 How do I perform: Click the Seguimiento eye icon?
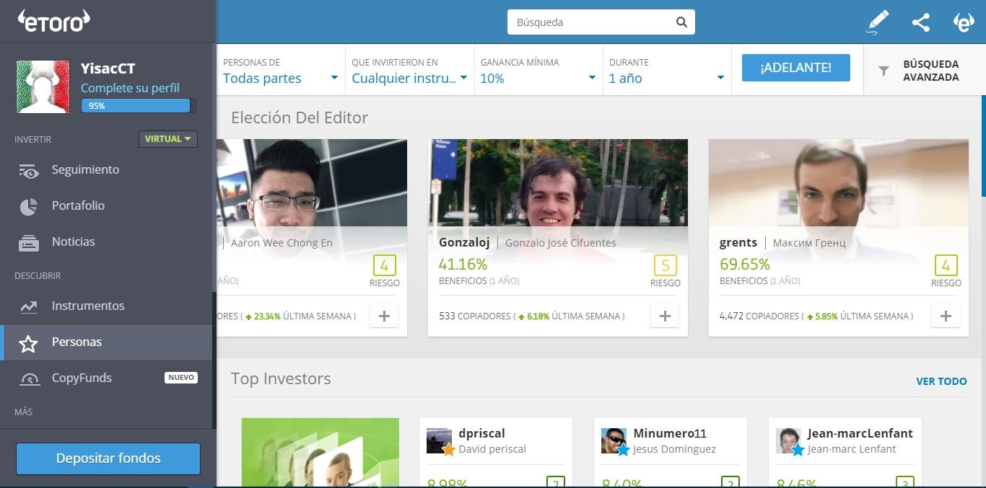(28, 171)
